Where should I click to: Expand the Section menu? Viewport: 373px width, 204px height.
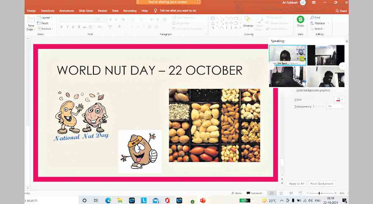point(45,29)
